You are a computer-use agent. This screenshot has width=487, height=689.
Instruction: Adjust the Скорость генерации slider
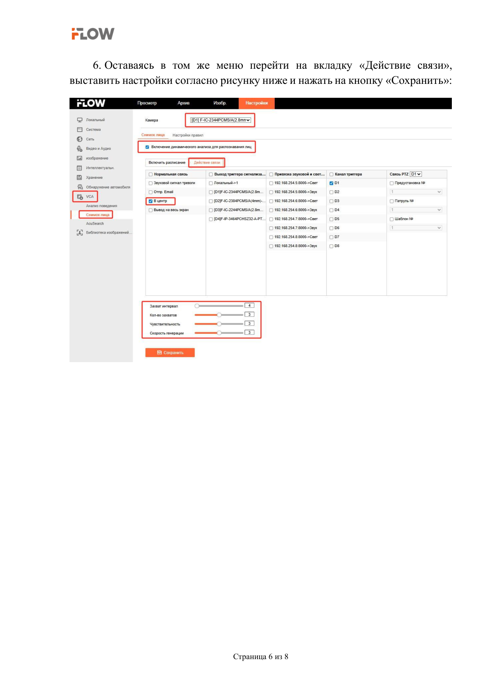pyautogui.click(x=219, y=333)
